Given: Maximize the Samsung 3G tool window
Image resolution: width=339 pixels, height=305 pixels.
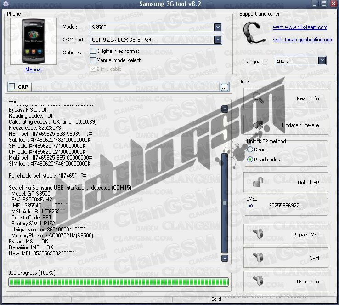Looking at the screenshot, I should coord(324,4).
